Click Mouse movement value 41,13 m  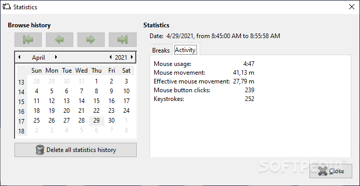[x=243, y=73]
